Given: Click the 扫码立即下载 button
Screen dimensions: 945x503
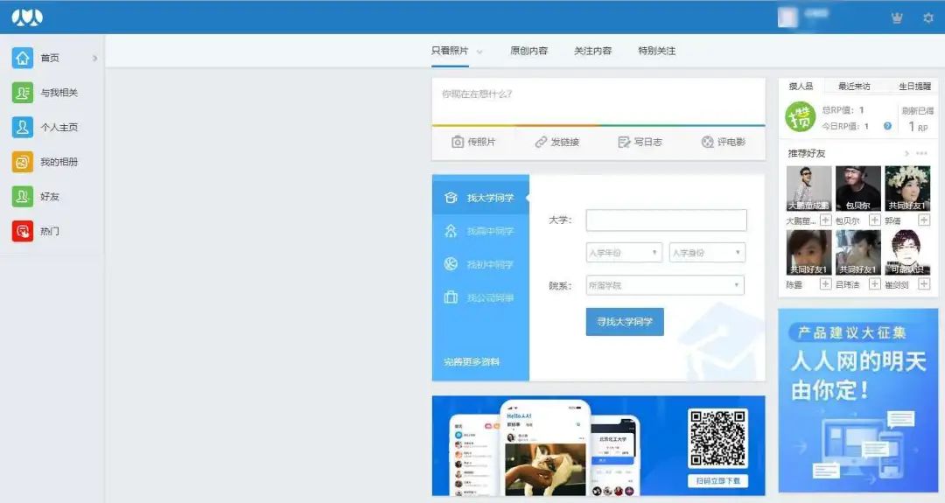Looking at the screenshot, I should [717, 481].
